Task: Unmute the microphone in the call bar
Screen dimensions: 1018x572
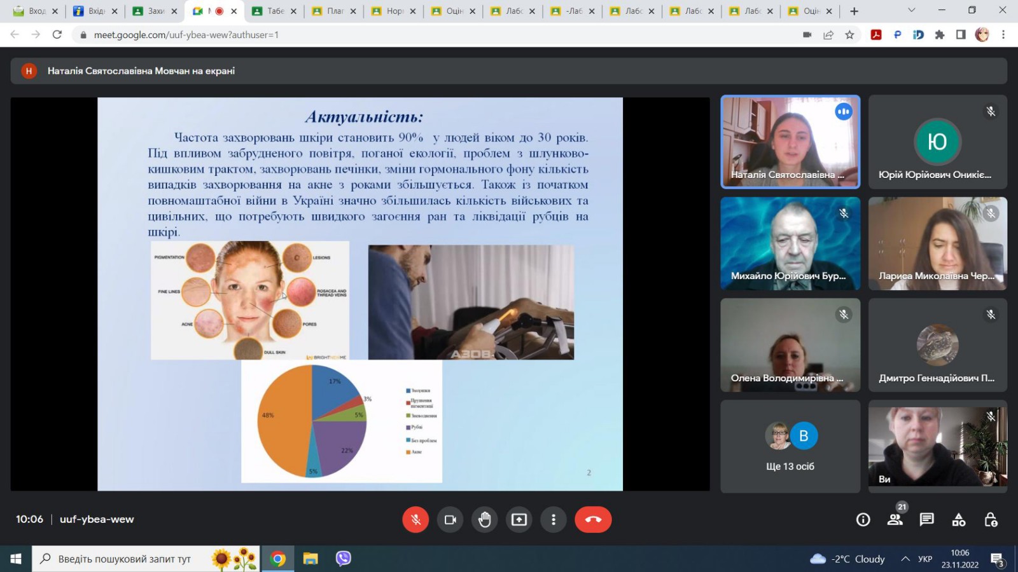Action: coord(415,520)
